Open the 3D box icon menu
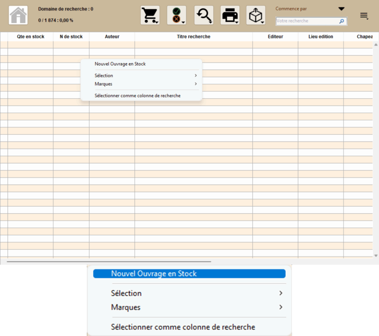The image size is (379, 336). pos(256,15)
